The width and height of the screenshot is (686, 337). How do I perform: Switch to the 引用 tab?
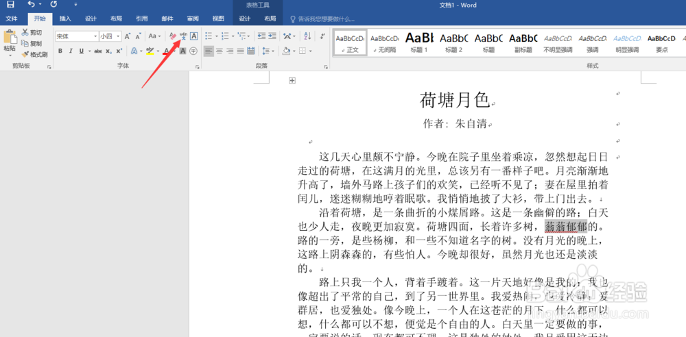pyautogui.click(x=141, y=18)
